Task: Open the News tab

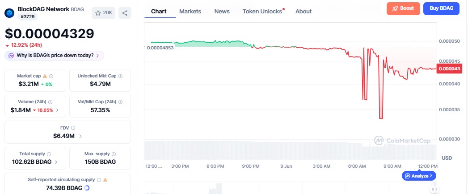Action: pyautogui.click(x=222, y=11)
